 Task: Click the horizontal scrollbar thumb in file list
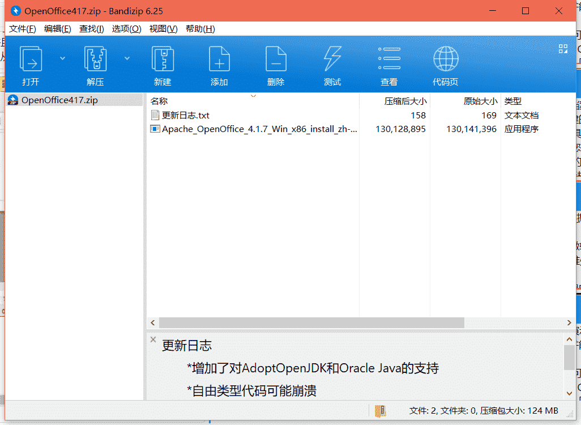[311, 322]
